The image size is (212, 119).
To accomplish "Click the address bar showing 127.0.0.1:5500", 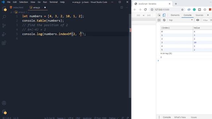I will click(x=167, y=10).
